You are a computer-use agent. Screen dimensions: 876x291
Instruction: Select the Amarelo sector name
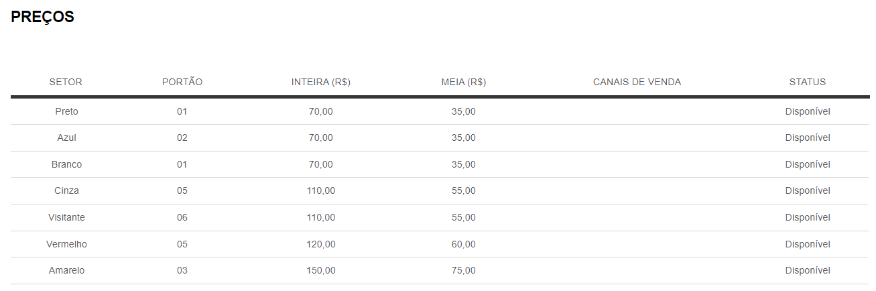(x=66, y=270)
